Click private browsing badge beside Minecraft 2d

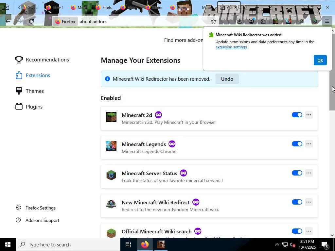158,115
